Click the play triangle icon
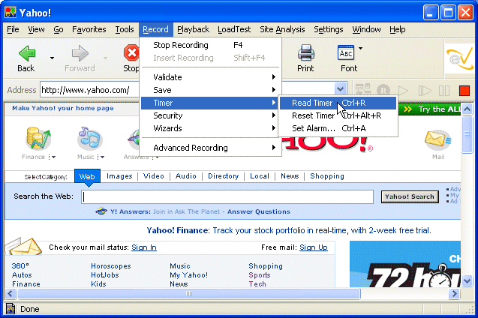The image size is (478, 318). tap(403, 91)
